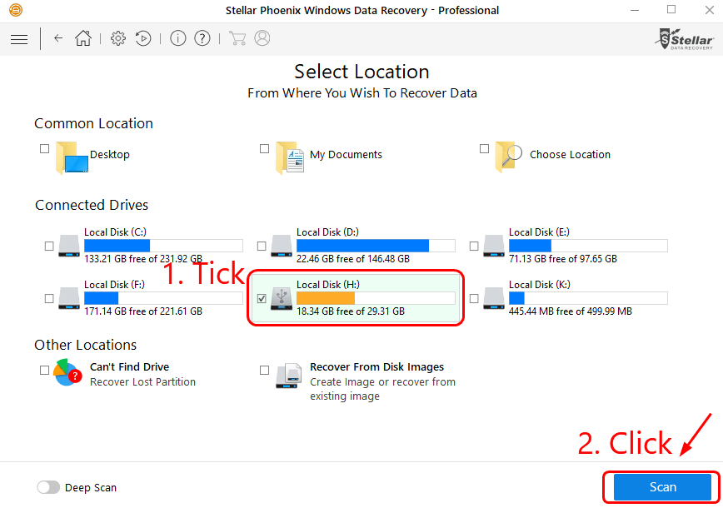
Task: Click '445.44 MB free of 499.99 MB' text
Action: coord(571,311)
